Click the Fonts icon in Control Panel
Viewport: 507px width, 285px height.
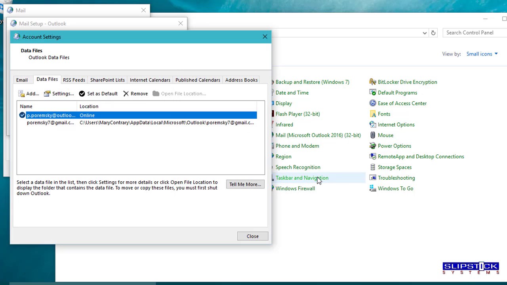(373, 114)
